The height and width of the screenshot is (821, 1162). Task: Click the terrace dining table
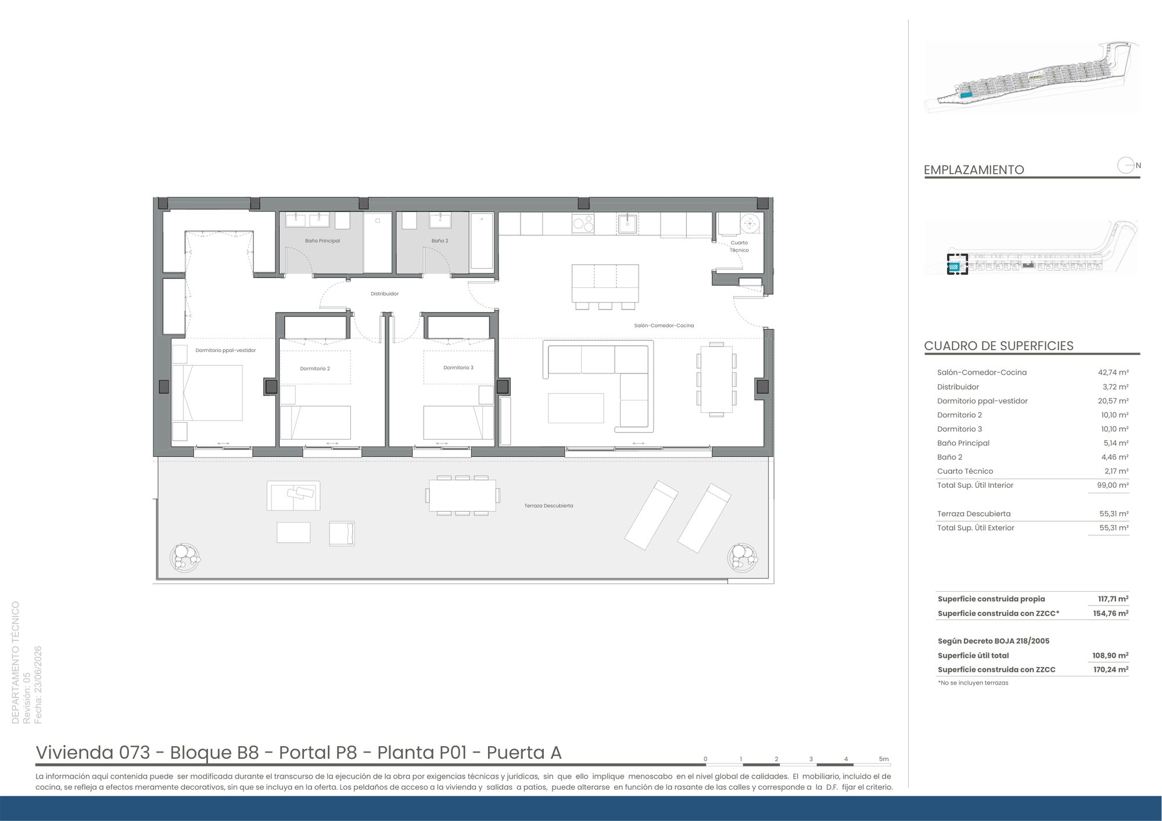pyautogui.click(x=462, y=495)
